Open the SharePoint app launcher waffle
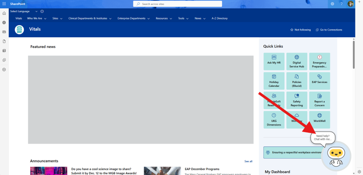 (4, 4)
